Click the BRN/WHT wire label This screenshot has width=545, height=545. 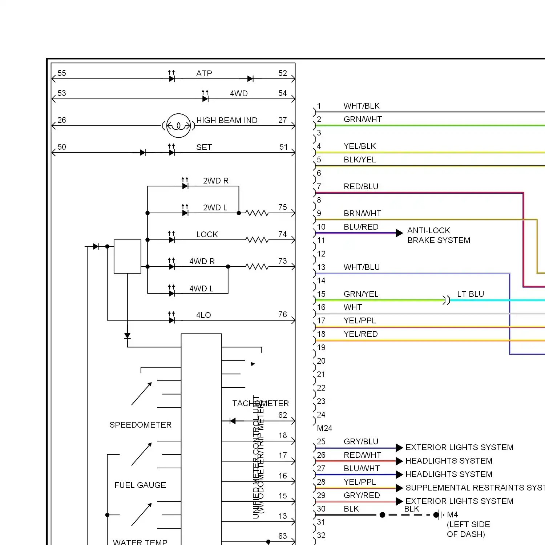pos(362,213)
